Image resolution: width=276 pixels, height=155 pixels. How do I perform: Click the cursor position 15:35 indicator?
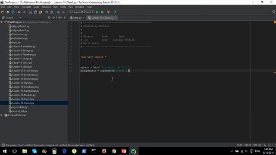239,145
